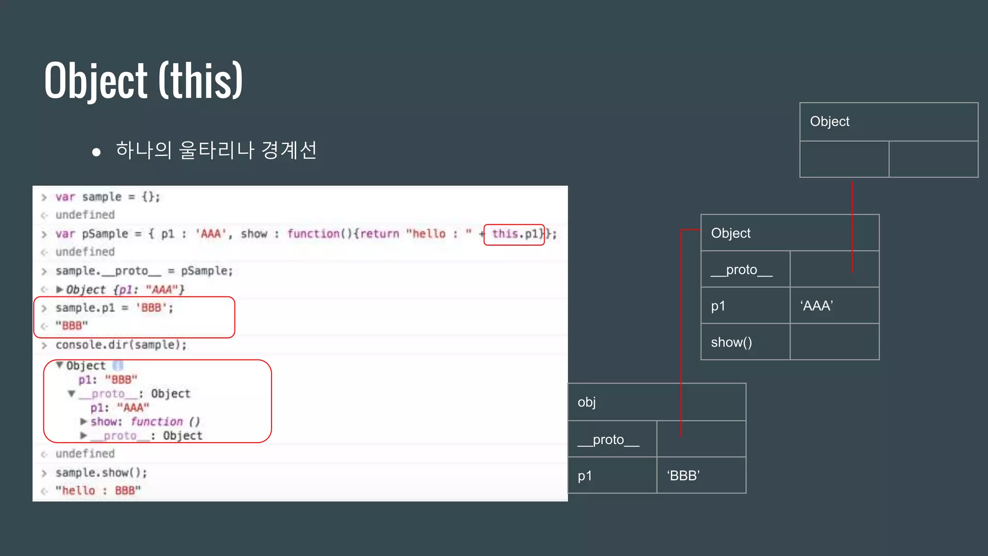Click the Korean bullet text 하나의 울타리나 경계선
The image size is (988, 556).
[216, 150]
